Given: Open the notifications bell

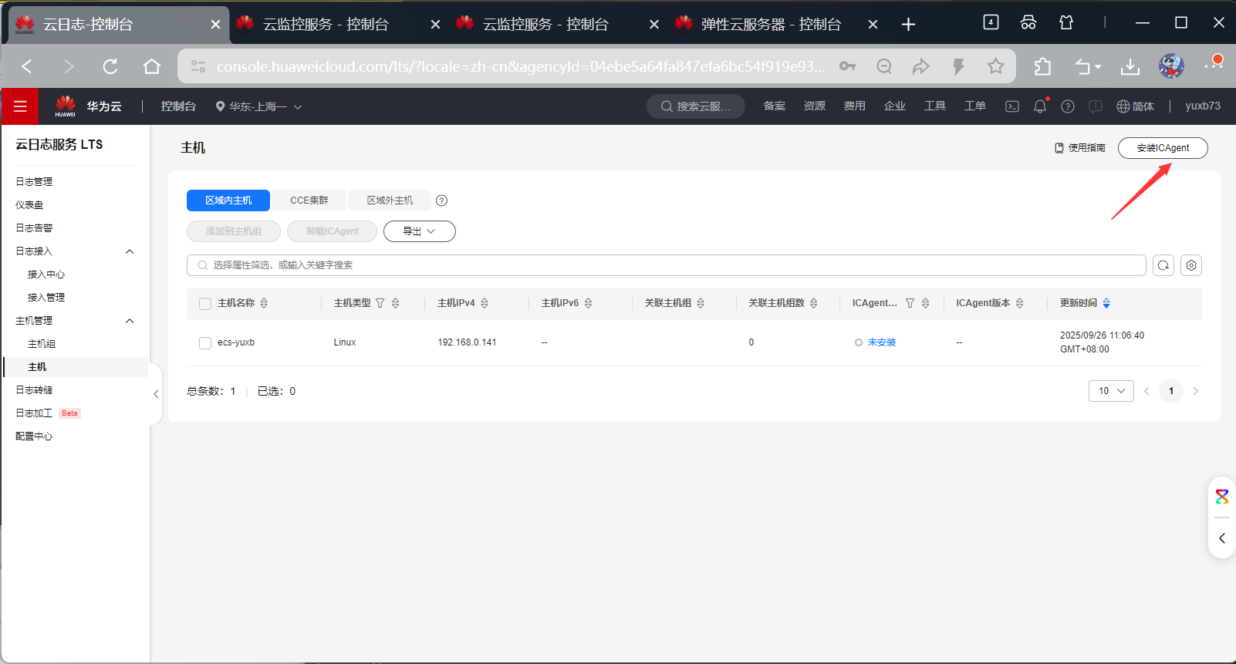Looking at the screenshot, I should click(1040, 106).
